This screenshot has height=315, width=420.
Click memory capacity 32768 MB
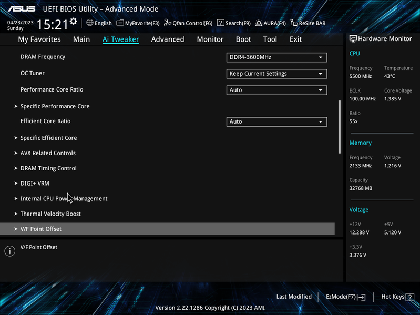(361, 188)
